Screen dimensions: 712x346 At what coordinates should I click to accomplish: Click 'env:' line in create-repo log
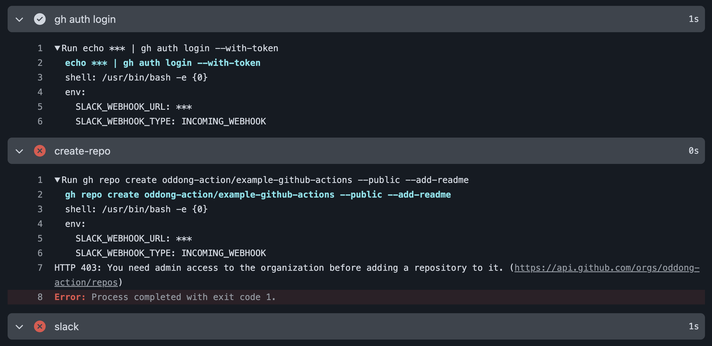point(75,224)
